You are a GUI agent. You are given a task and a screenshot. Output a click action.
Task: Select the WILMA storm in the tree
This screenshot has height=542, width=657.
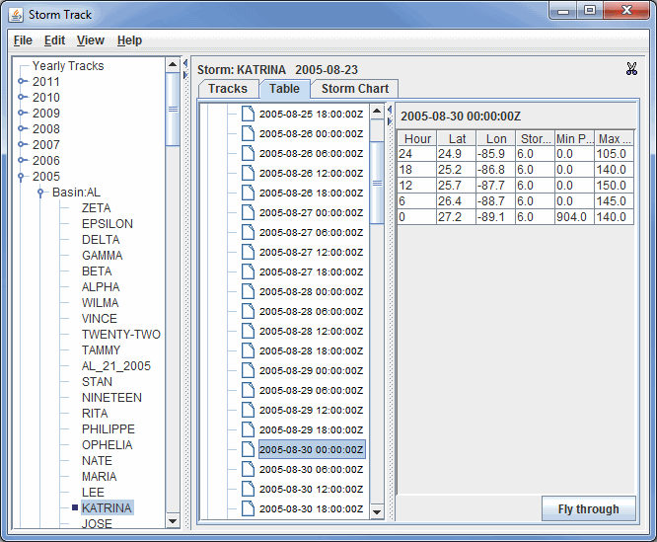(100, 303)
